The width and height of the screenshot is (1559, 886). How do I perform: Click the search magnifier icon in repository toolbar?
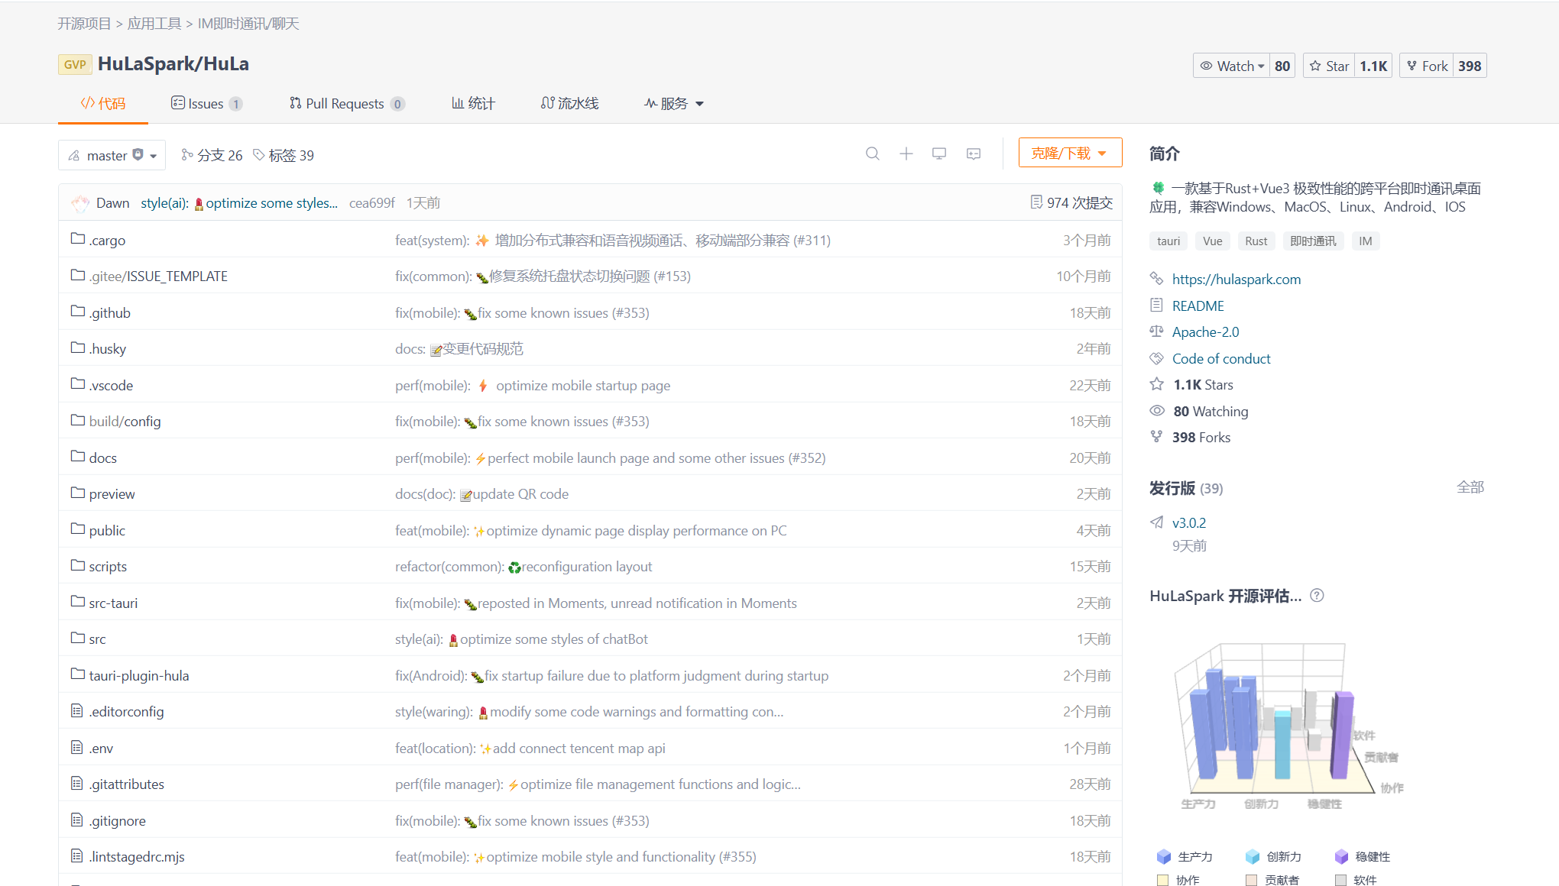(872, 154)
